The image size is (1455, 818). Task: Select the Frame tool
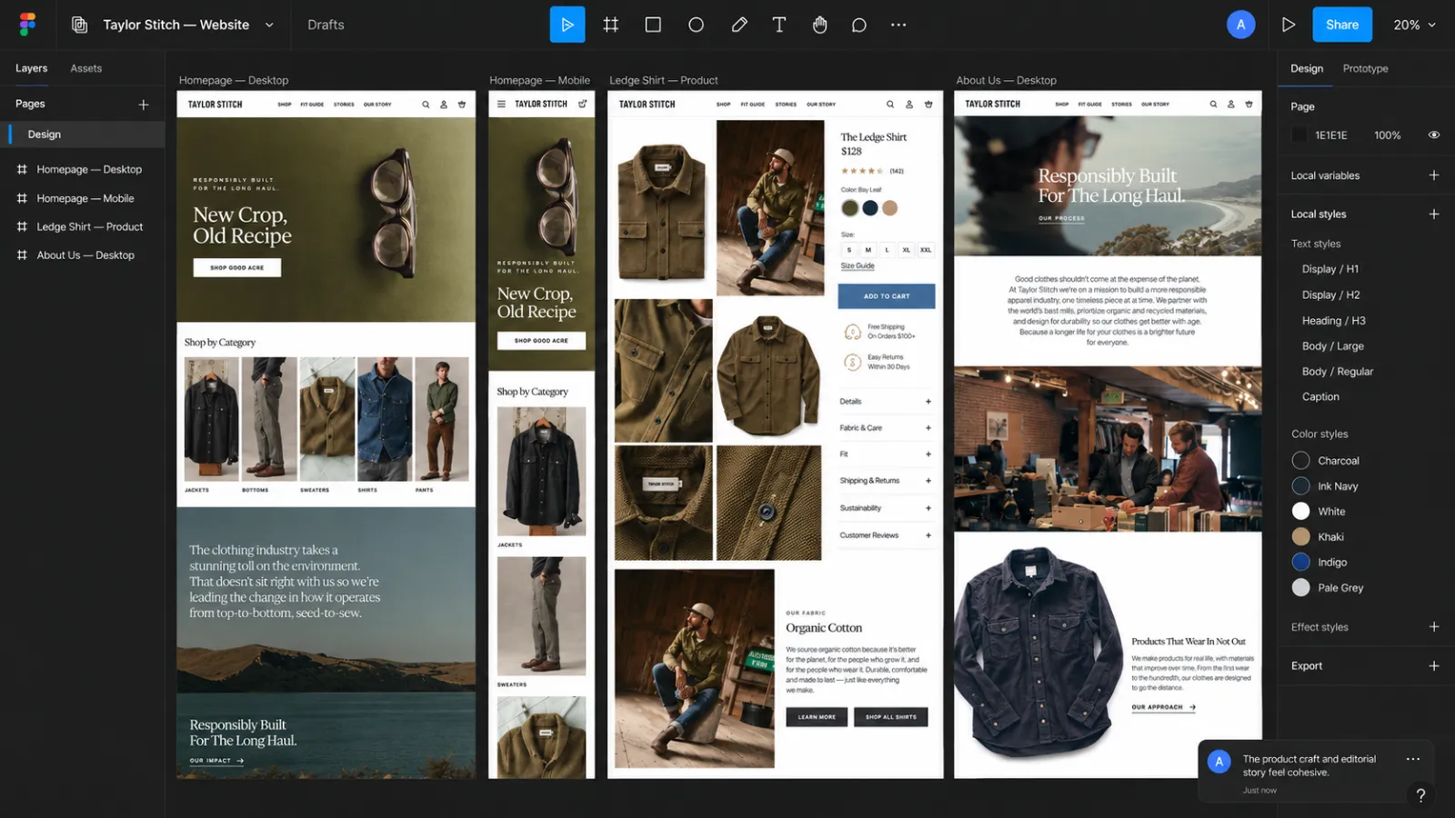[611, 25]
